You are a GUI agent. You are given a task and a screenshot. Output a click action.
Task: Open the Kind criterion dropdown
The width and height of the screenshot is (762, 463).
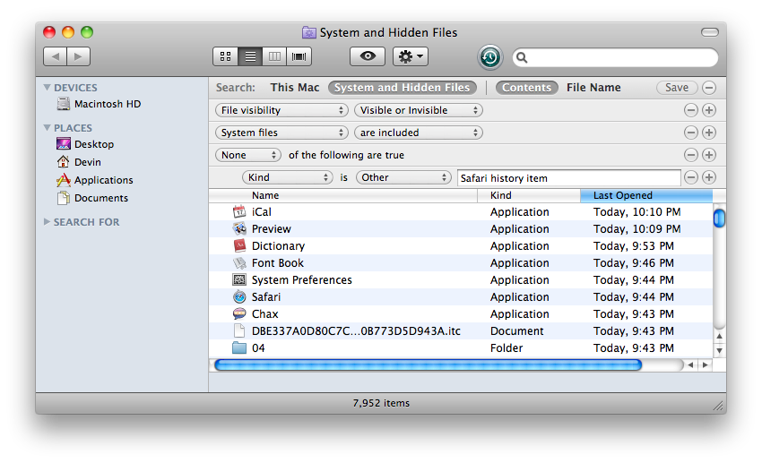[x=287, y=177]
